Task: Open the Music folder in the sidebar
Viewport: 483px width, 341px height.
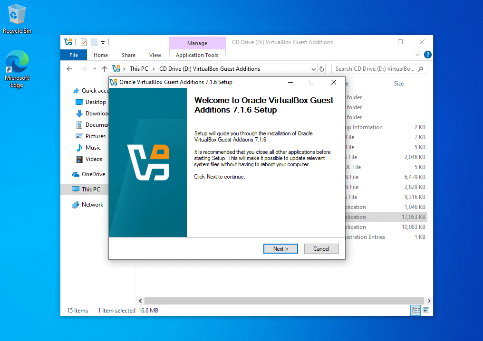Action: (88, 148)
